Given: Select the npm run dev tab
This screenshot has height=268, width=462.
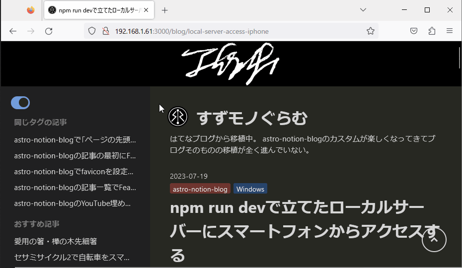Looking at the screenshot, I should tap(99, 10).
